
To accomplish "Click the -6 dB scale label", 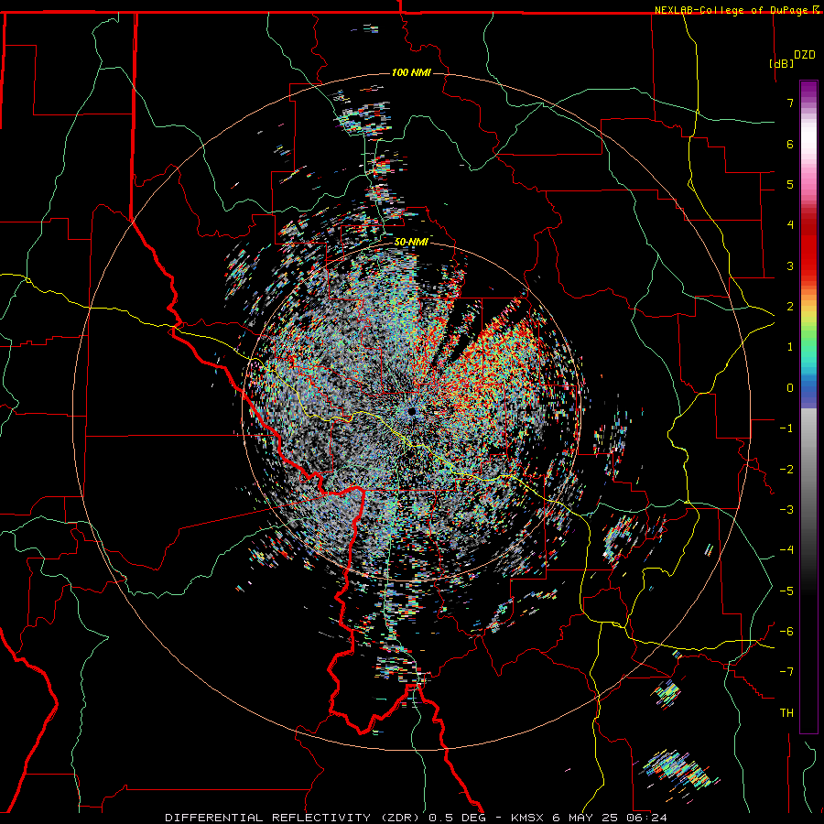I will 786,632.
